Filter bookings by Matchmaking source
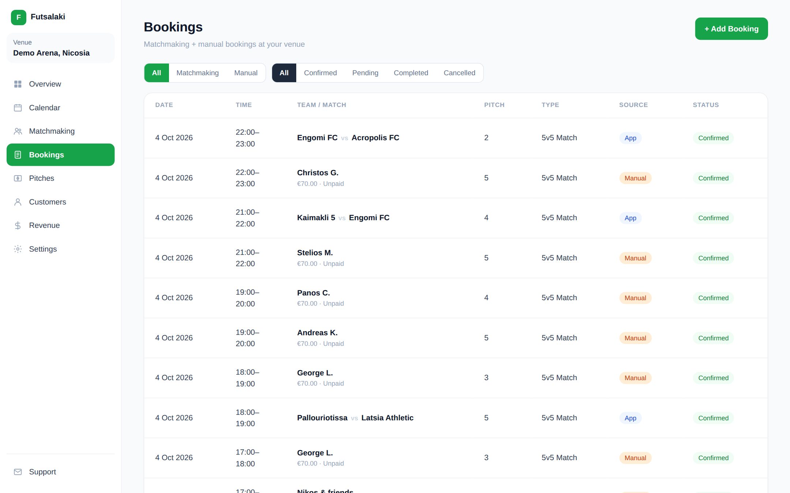The image size is (790, 493). 197,73
